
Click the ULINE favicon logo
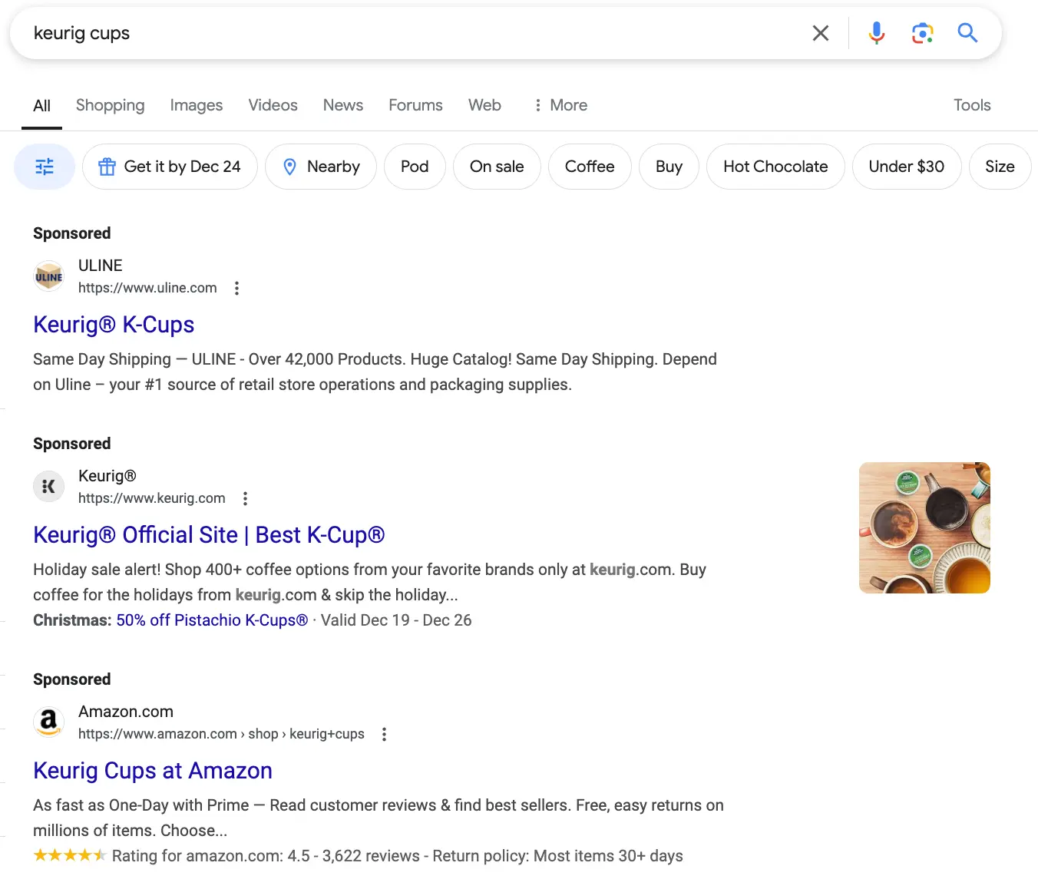(x=49, y=276)
